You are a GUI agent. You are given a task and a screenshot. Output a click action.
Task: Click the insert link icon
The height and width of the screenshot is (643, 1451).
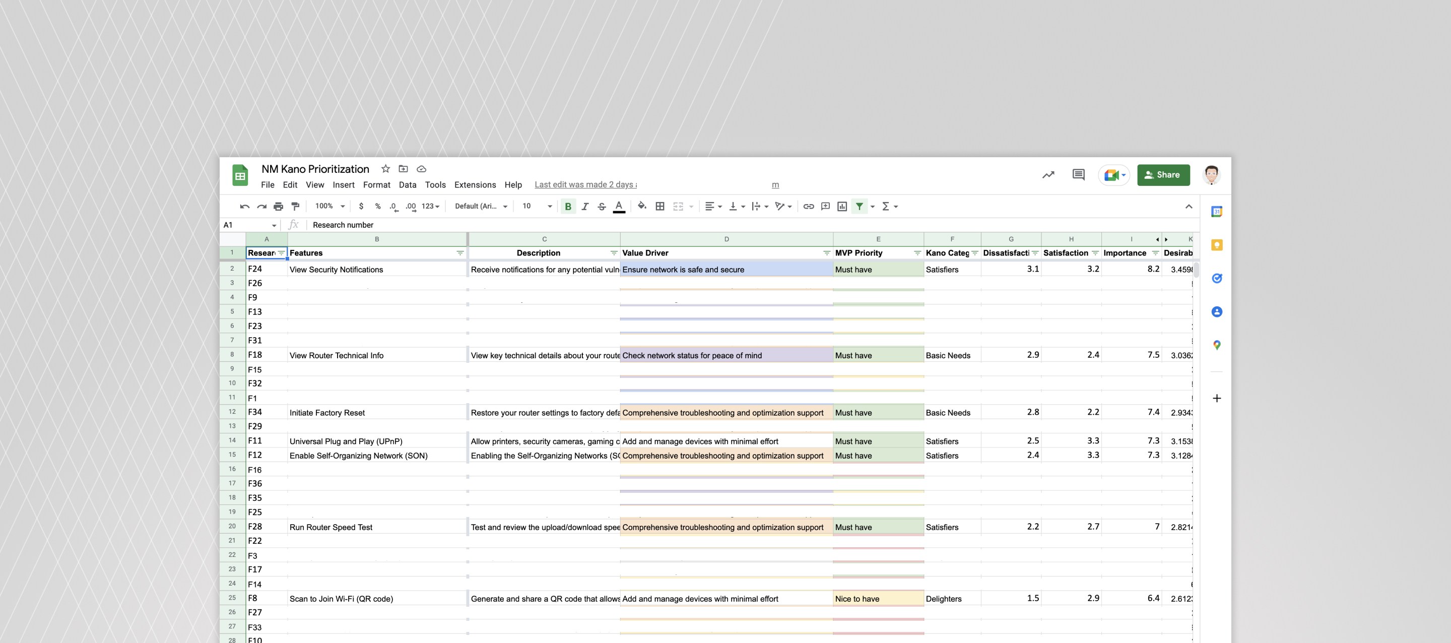coord(808,206)
